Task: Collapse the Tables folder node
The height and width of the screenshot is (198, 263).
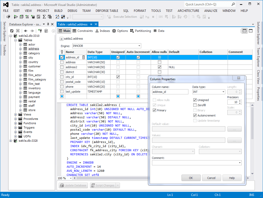Action: pos(16,40)
